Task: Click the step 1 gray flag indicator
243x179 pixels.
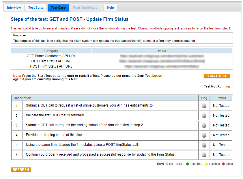Action: [x=204, y=106]
